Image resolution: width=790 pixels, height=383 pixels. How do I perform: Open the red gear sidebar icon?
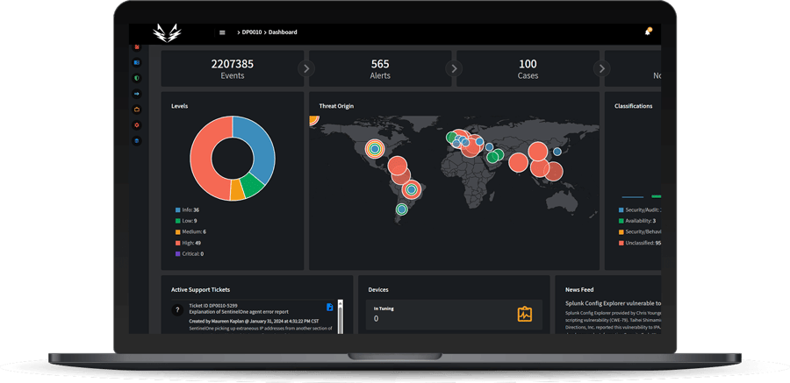tap(137, 124)
